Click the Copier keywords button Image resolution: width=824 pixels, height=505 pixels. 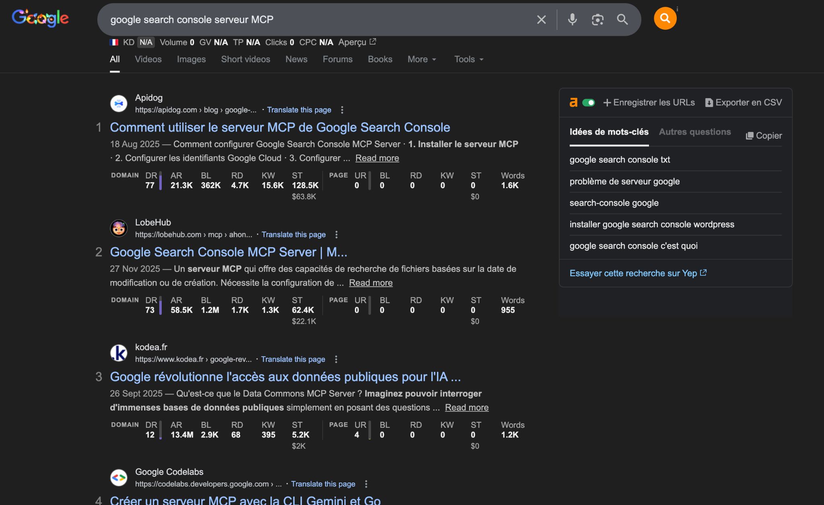(x=764, y=135)
